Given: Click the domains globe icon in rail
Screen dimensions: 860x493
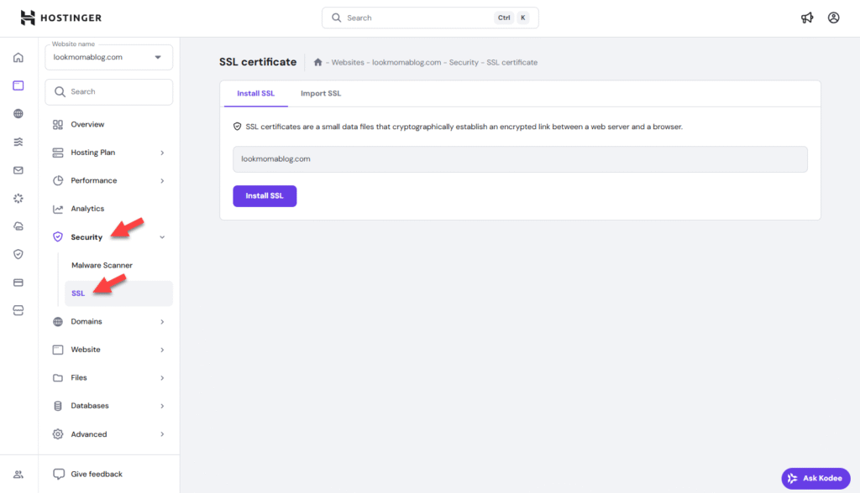Looking at the screenshot, I should 18,114.
